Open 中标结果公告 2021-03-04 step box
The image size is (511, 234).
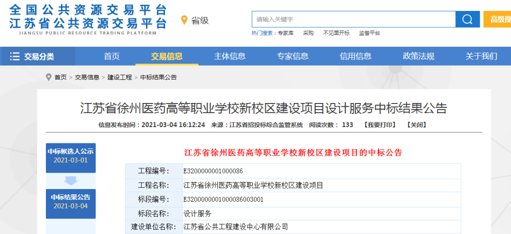coord(70,204)
